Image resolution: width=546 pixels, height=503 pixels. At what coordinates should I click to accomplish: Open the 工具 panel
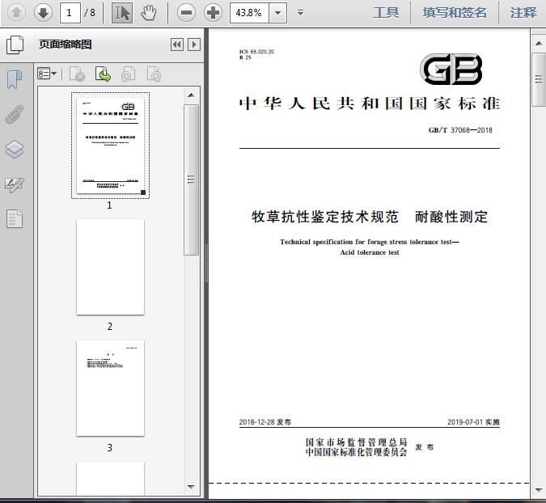point(386,13)
